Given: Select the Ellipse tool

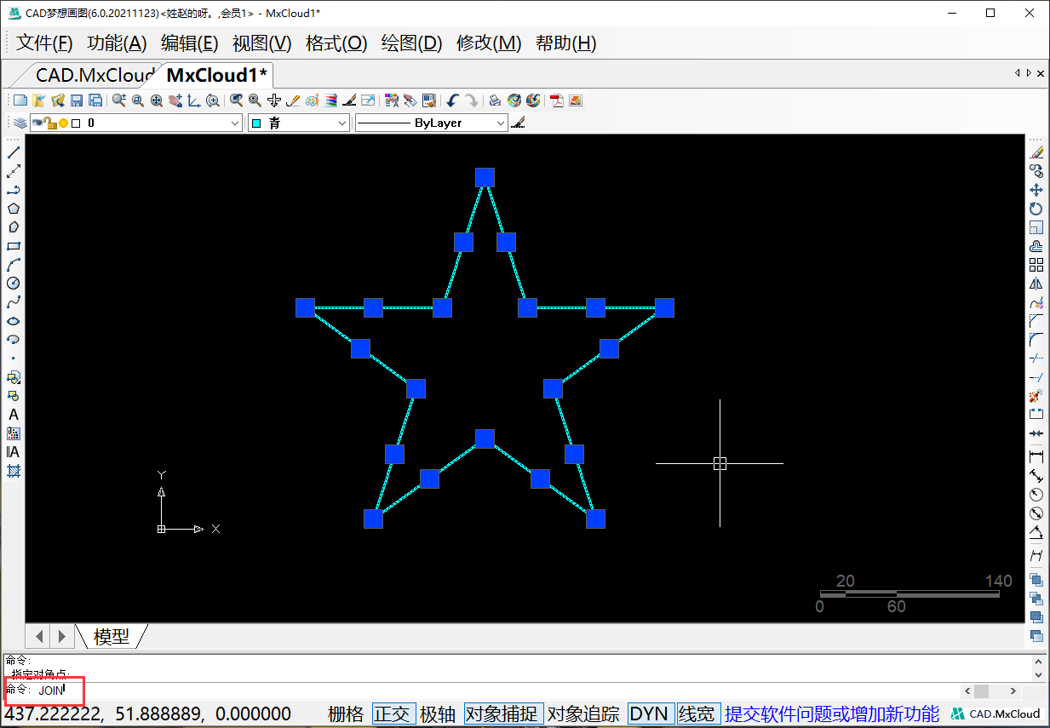Looking at the screenshot, I should pyautogui.click(x=14, y=321).
